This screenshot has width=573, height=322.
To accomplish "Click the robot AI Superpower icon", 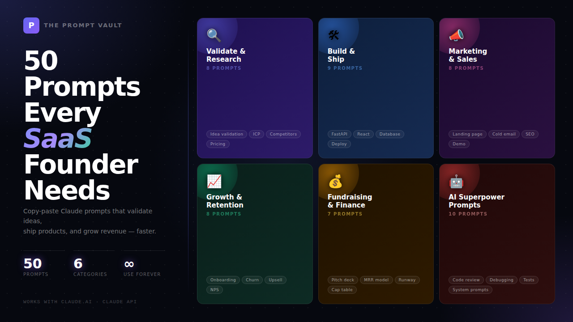I will [456, 181].
